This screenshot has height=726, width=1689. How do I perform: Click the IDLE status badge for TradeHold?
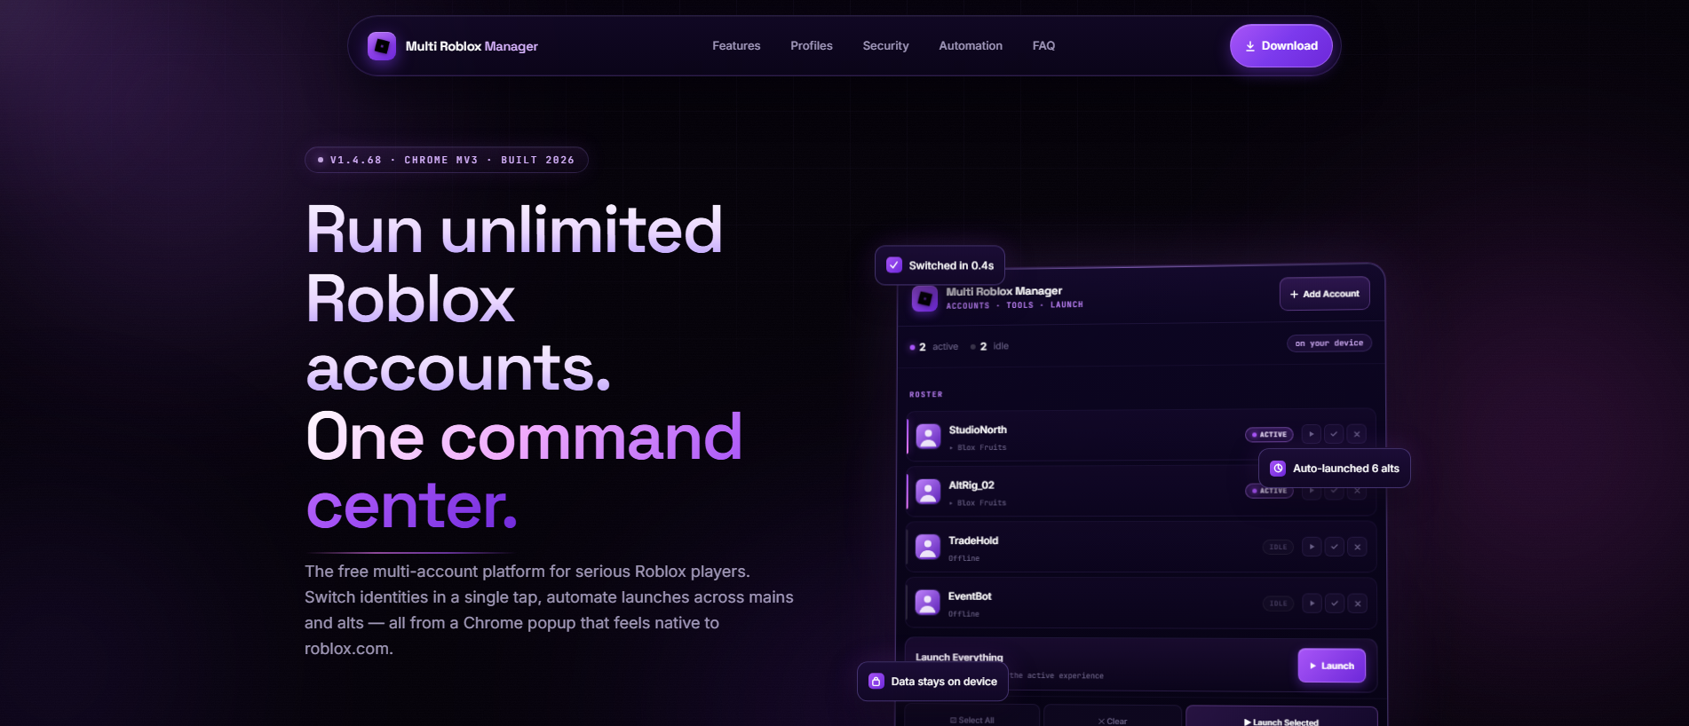tap(1278, 547)
